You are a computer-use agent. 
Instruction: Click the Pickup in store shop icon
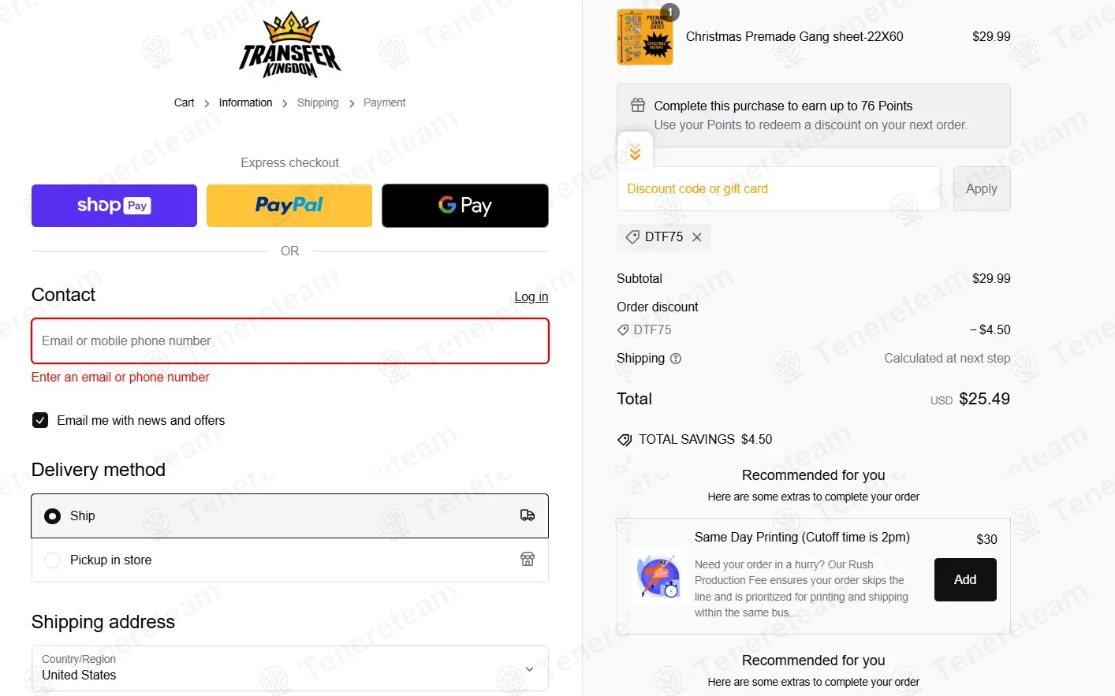point(528,560)
